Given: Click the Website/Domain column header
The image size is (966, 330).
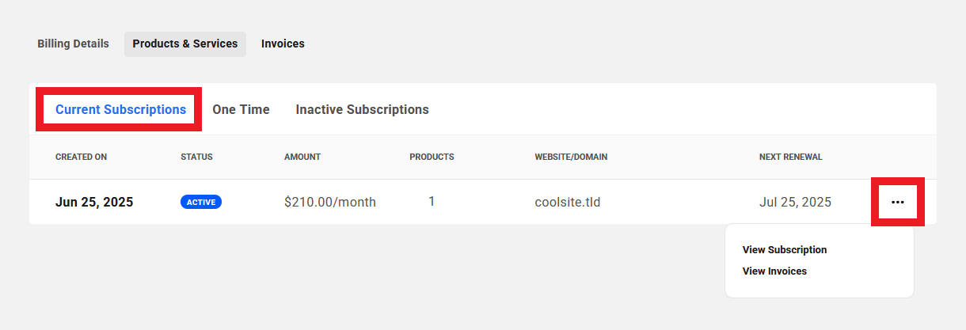Looking at the screenshot, I should click(571, 157).
